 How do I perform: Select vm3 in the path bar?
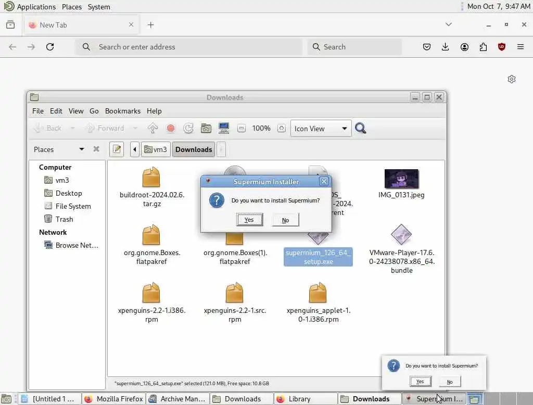(x=156, y=149)
